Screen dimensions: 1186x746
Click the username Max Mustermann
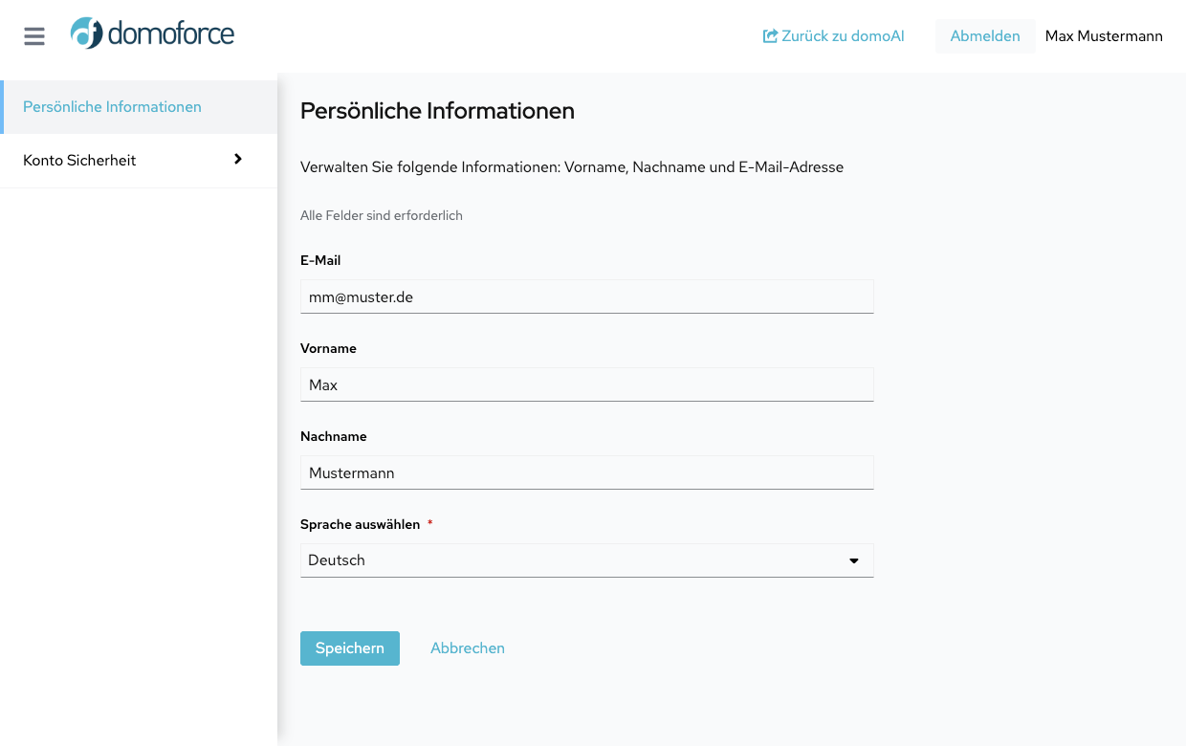(1104, 35)
